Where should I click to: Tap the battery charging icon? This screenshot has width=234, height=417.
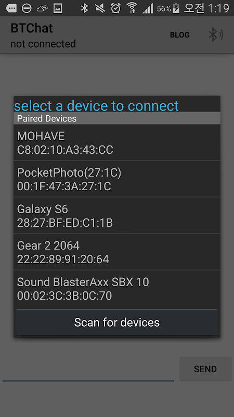coord(176,8)
